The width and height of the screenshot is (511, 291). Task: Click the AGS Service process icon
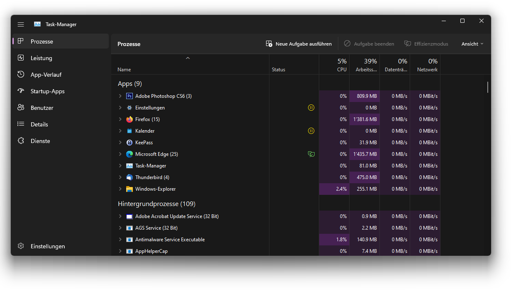pyautogui.click(x=130, y=228)
